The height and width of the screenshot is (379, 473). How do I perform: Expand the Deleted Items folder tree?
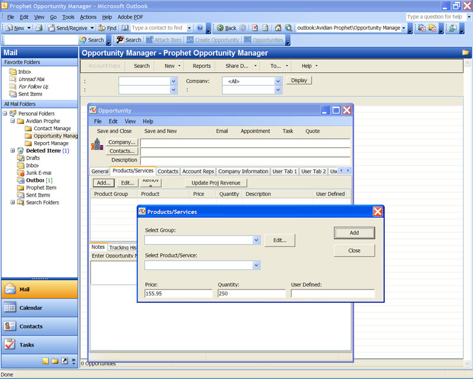point(12,150)
